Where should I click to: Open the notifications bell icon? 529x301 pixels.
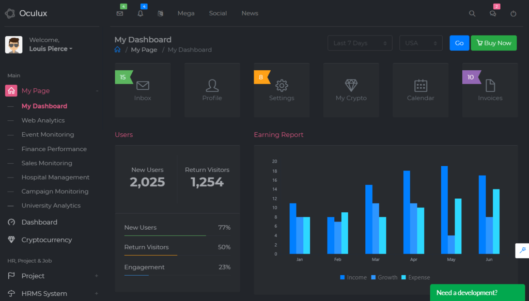[140, 13]
